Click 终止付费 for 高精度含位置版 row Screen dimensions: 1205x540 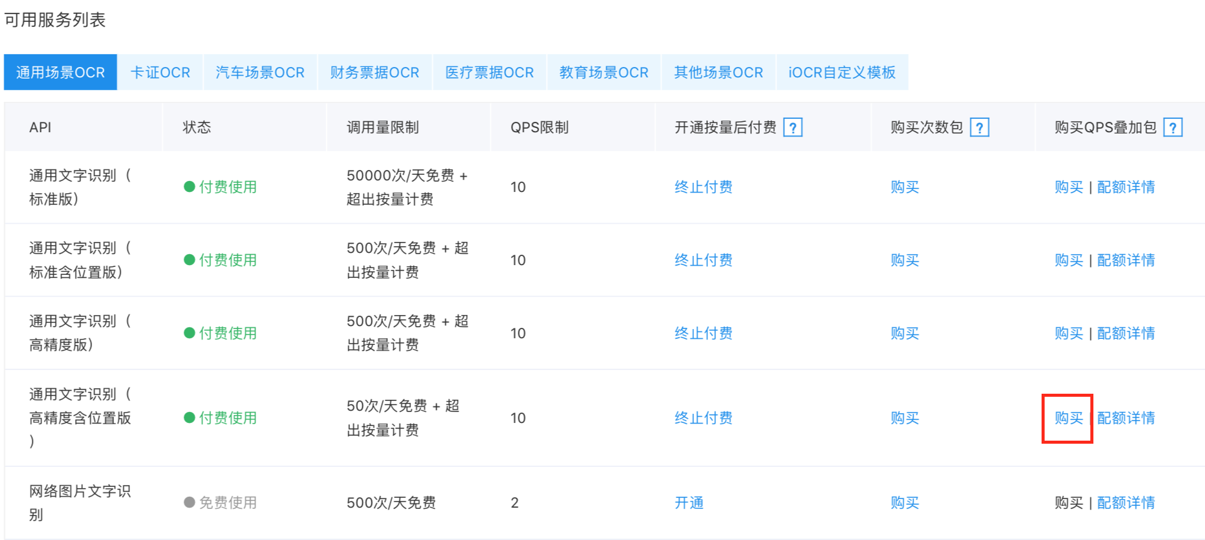pyautogui.click(x=704, y=418)
